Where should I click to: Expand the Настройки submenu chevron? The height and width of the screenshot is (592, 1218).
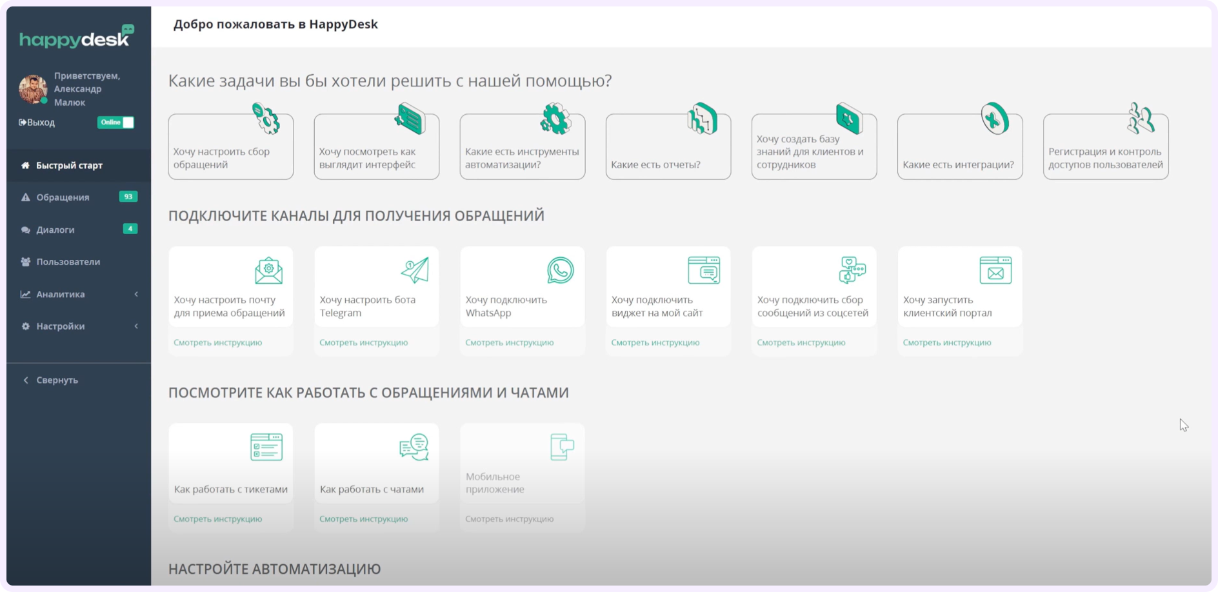[x=136, y=326]
